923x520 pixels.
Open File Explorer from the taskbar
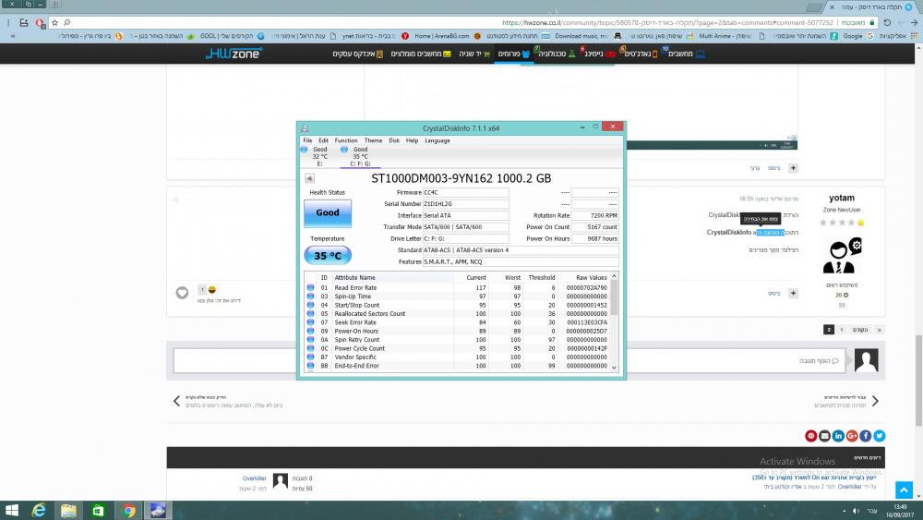coord(68,511)
